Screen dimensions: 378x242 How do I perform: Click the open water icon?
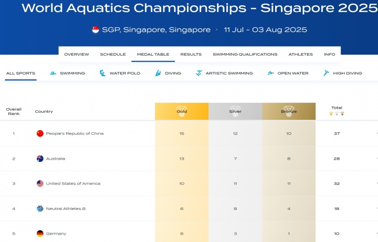271,73
